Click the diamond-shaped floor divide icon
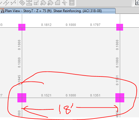Screen dimensions: 139x120 pos(22,3)
